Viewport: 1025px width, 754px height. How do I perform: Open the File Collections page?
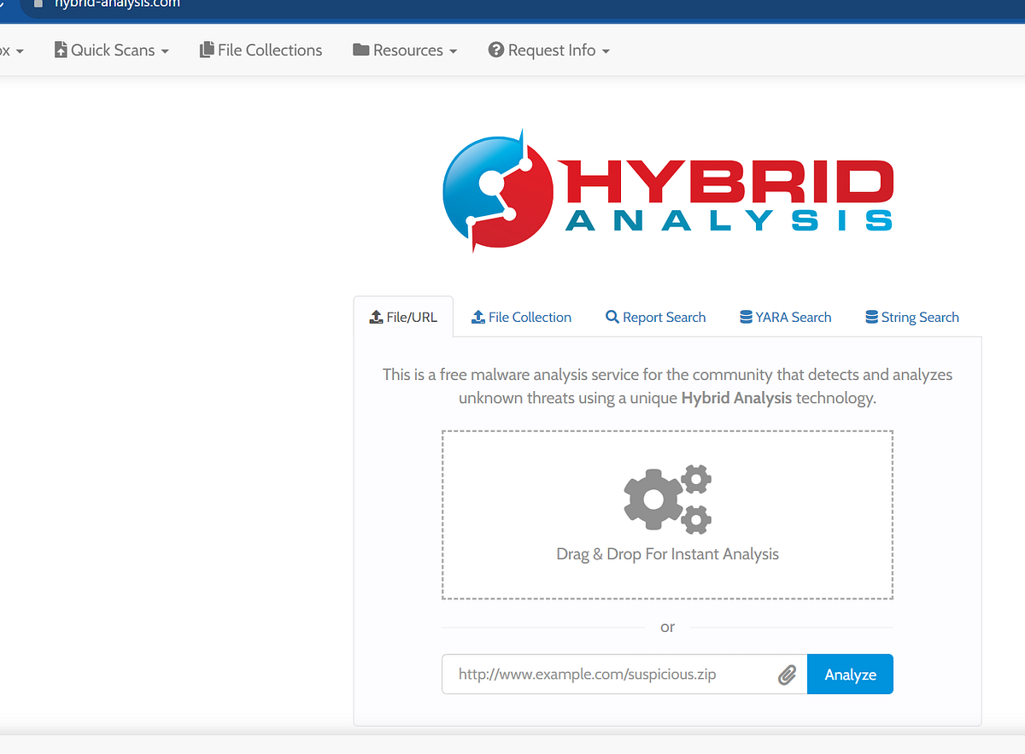[x=261, y=50]
